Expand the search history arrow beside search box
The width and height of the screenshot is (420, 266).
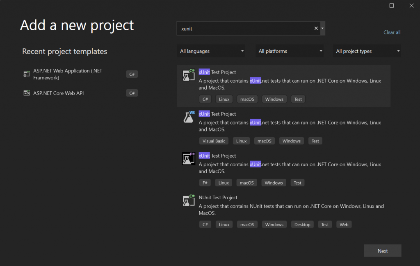click(x=323, y=28)
